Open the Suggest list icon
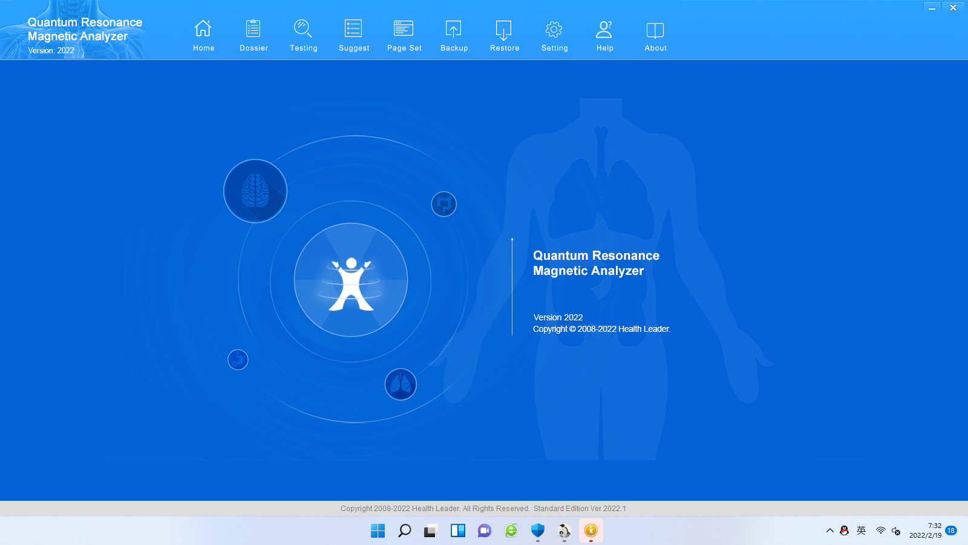This screenshot has height=545, width=968. tap(353, 28)
